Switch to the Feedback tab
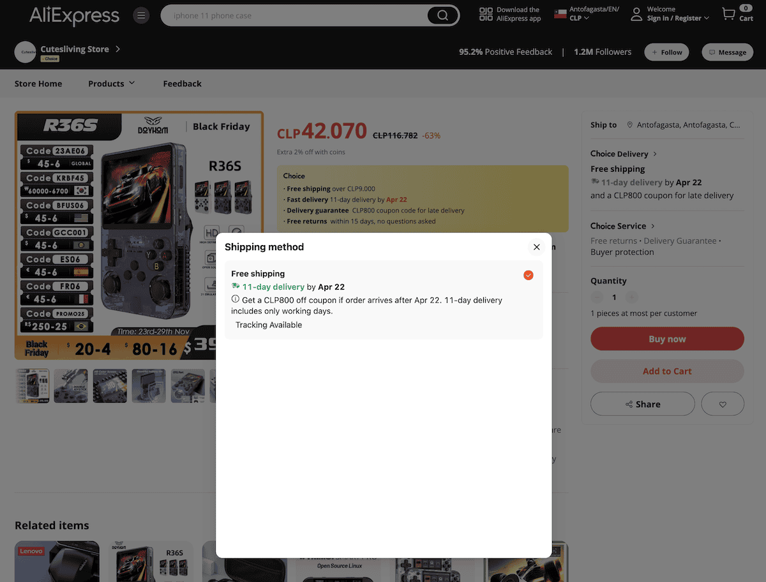The image size is (766, 582). click(182, 83)
